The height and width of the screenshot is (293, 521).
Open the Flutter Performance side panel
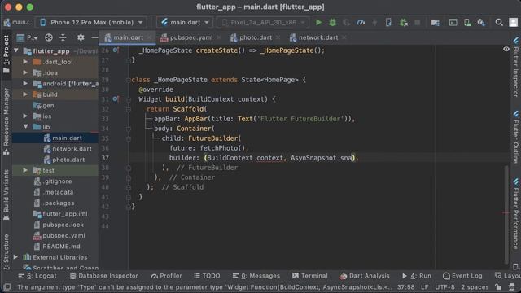515,215
